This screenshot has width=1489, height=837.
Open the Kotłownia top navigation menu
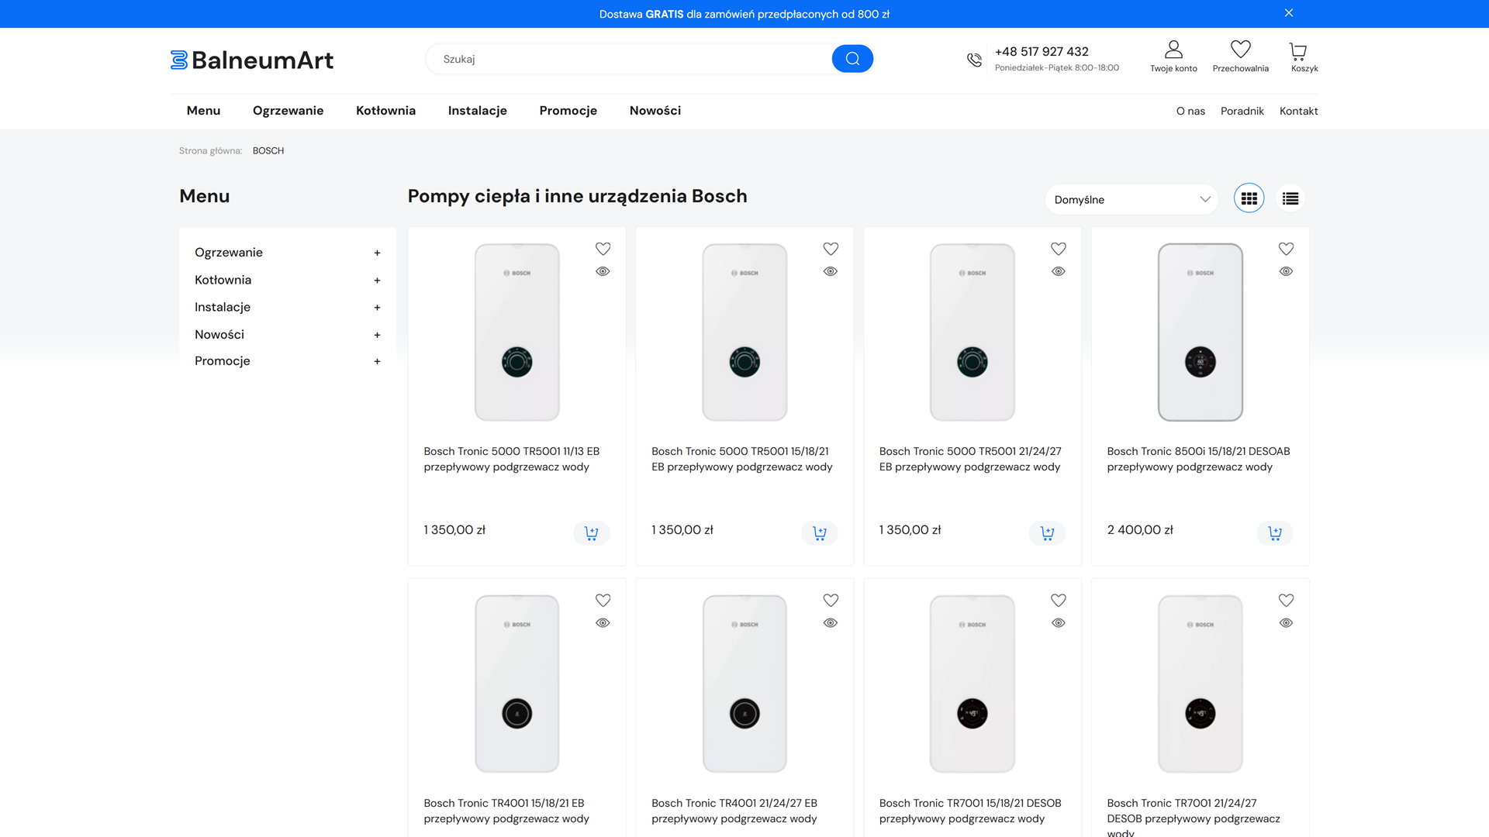[x=385, y=111]
